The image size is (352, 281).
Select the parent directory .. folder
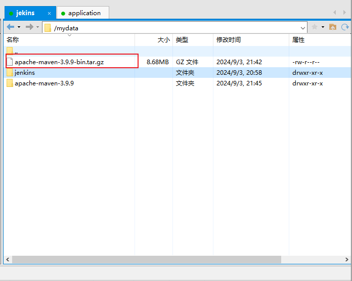pyautogui.click(x=178, y=51)
